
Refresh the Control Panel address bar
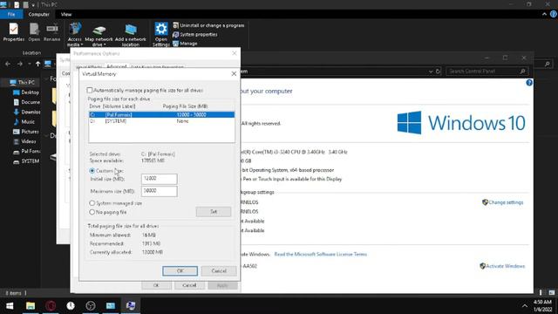pos(438,72)
